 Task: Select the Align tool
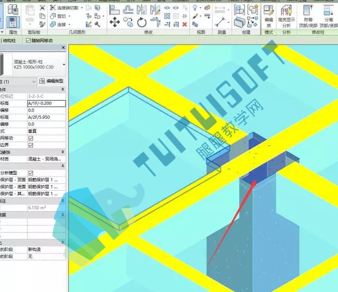[x=115, y=10]
